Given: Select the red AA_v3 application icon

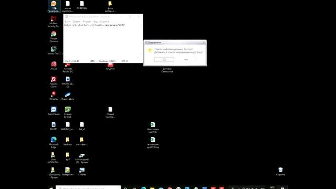Looking at the screenshot, I should (54, 66).
